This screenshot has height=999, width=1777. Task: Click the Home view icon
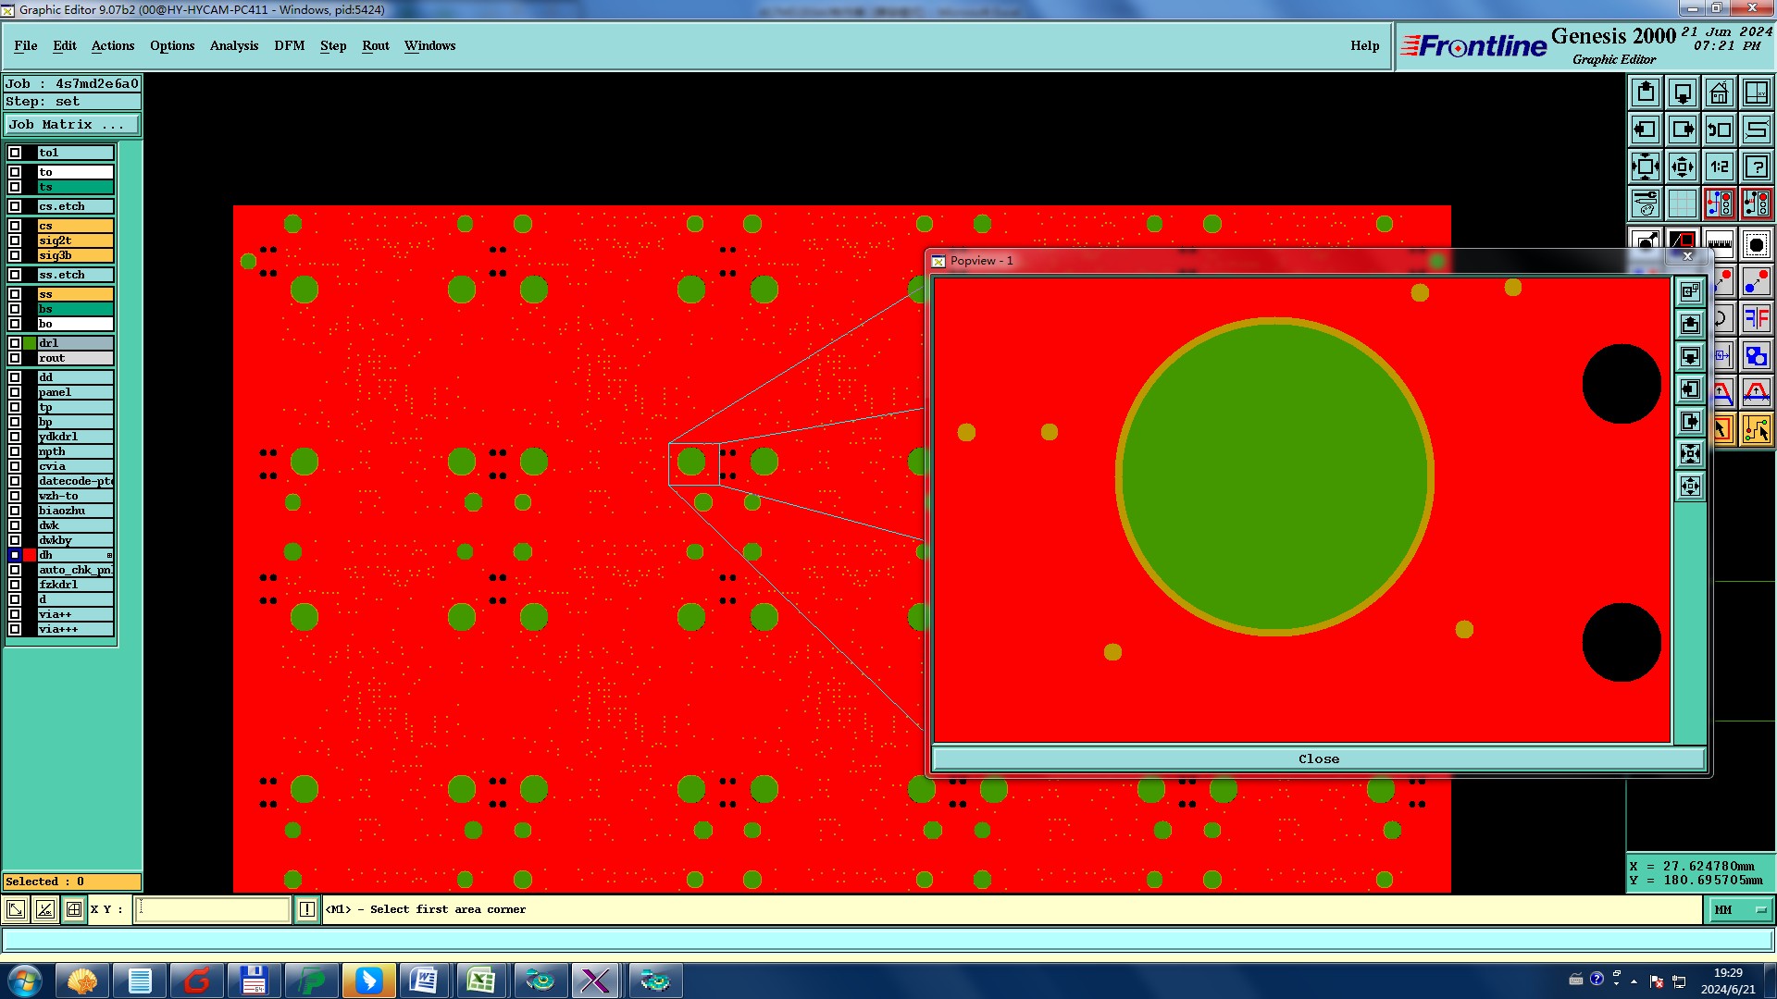point(1719,92)
